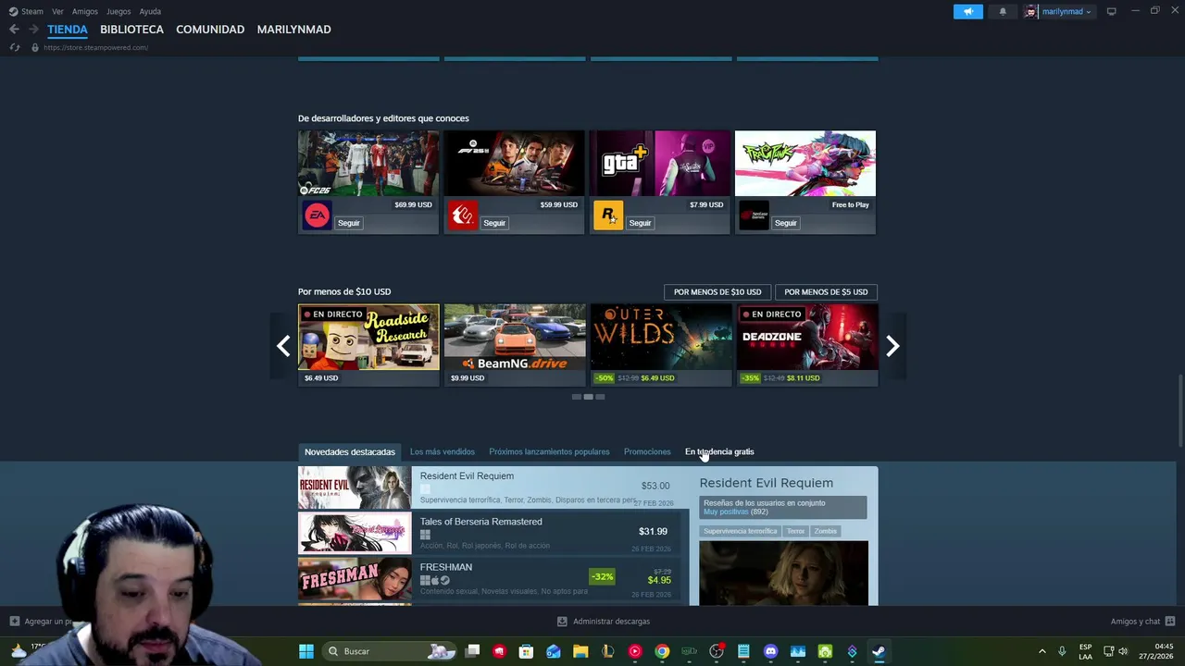The image size is (1185, 666).
Task: Open Discord from the taskbar
Action: point(770,651)
